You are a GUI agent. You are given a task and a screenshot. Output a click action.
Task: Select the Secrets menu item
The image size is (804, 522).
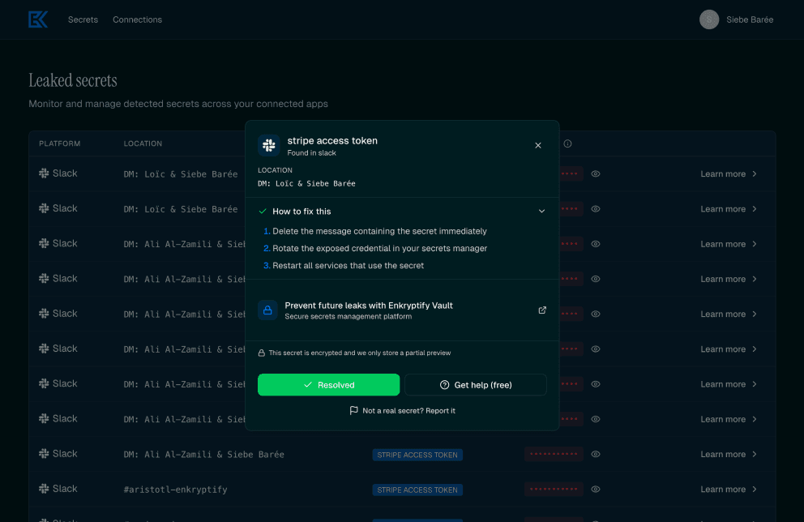tap(83, 19)
